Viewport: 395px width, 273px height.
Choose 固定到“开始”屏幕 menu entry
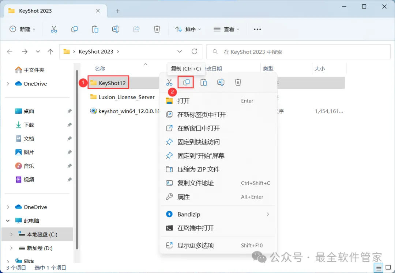[218, 155]
